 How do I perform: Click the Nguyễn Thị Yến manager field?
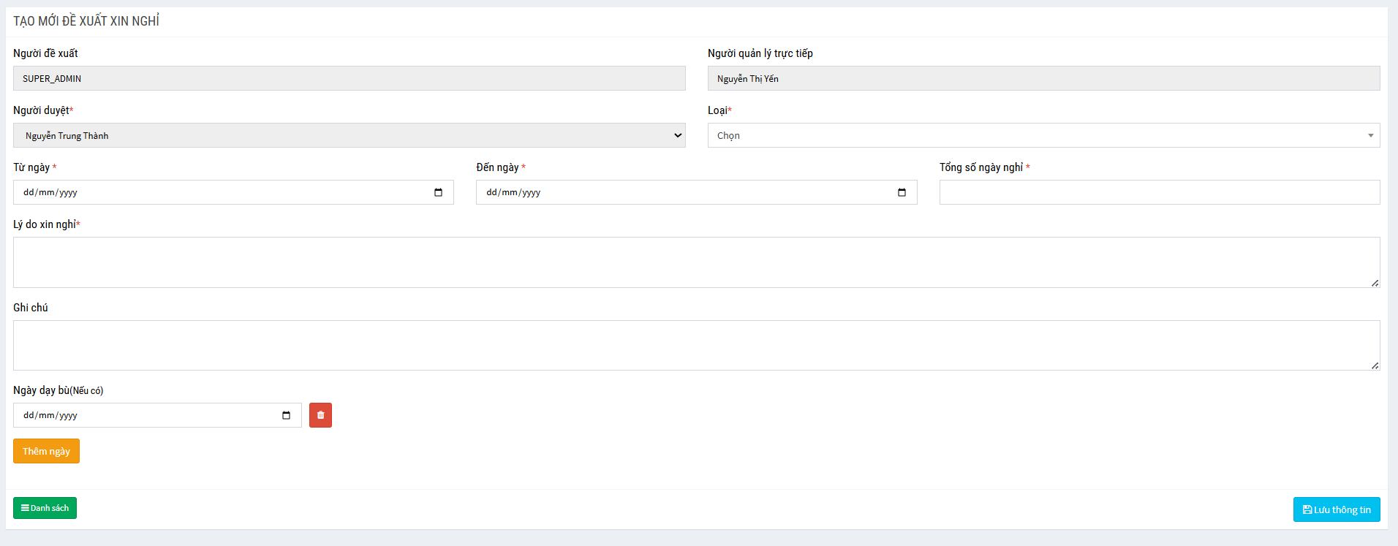click(x=1043, y=78)
